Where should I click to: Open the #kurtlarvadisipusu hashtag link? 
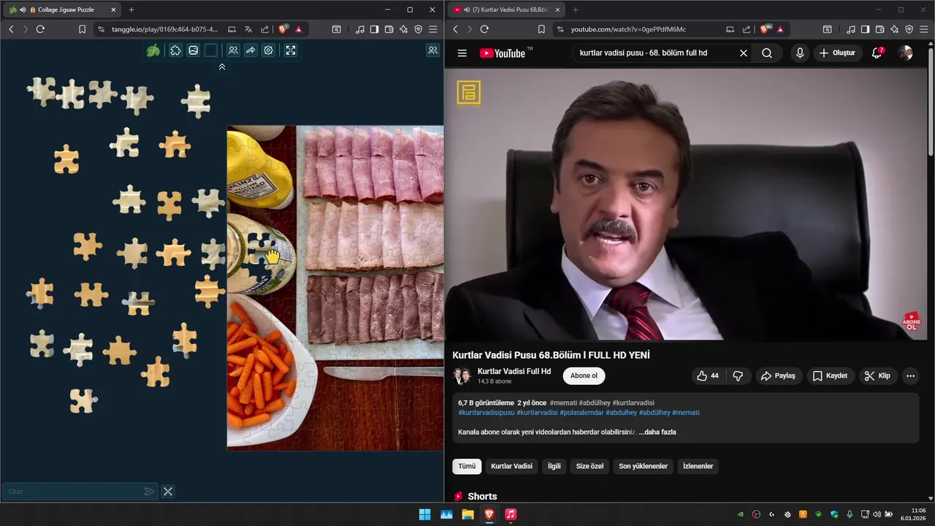point(486,413)
